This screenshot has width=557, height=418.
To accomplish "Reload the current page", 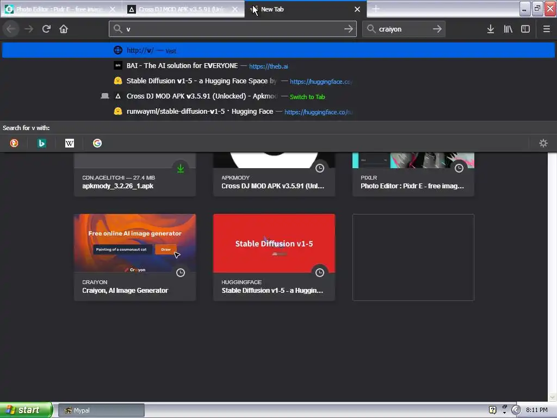I will click(46, 29).
